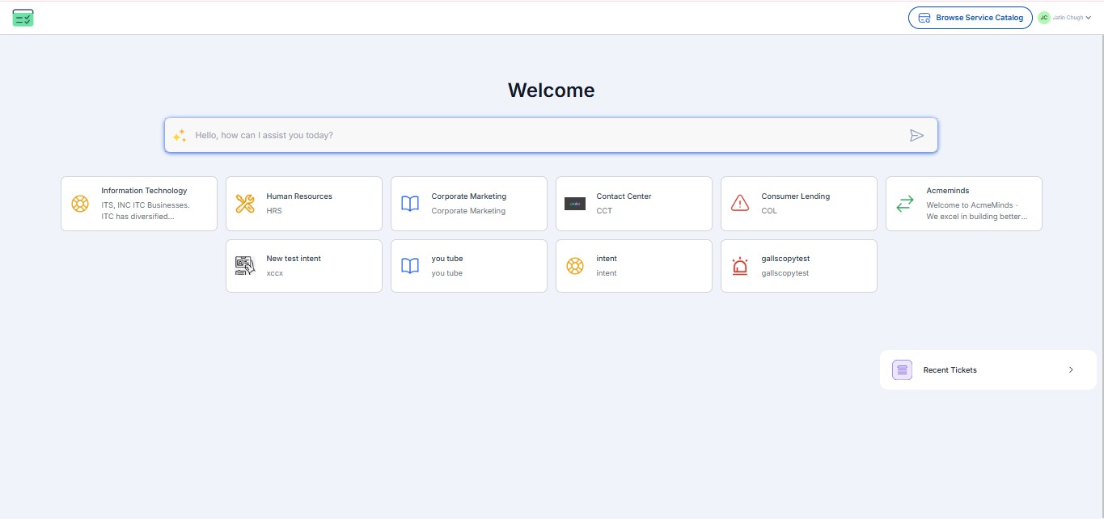Click the lifebuoy icon on Information Technology card
Image resolution: width=1104 pixels, height=519 pixels.
pos(80,204)
